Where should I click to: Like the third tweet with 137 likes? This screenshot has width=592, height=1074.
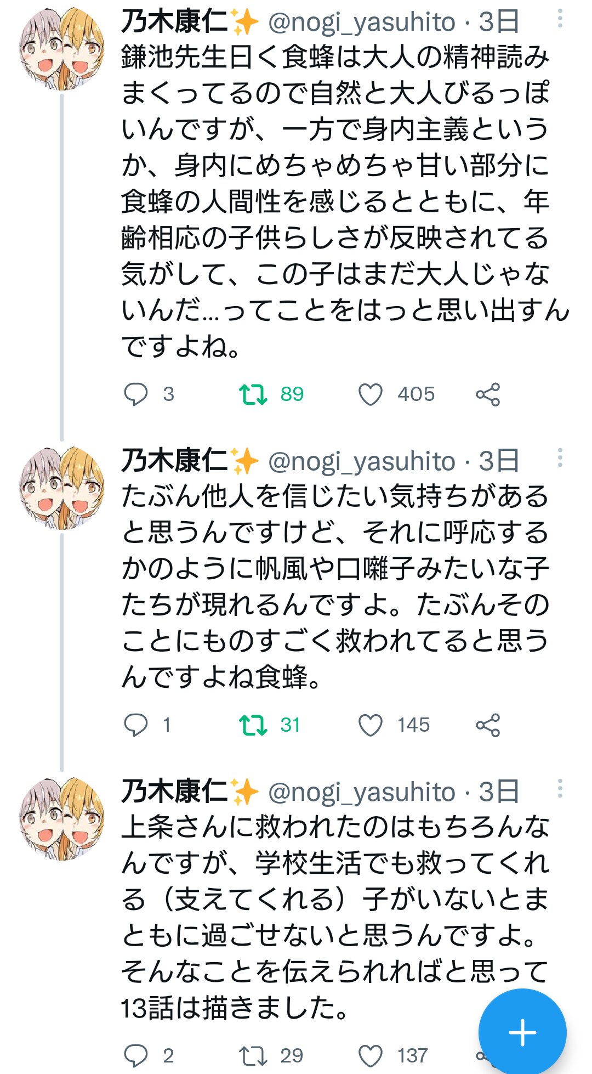pyautogui.click(x=370, y=1055)
